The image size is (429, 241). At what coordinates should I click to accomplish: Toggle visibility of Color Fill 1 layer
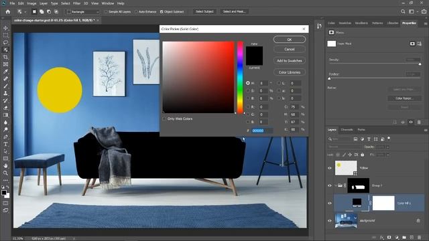[330, 203]
